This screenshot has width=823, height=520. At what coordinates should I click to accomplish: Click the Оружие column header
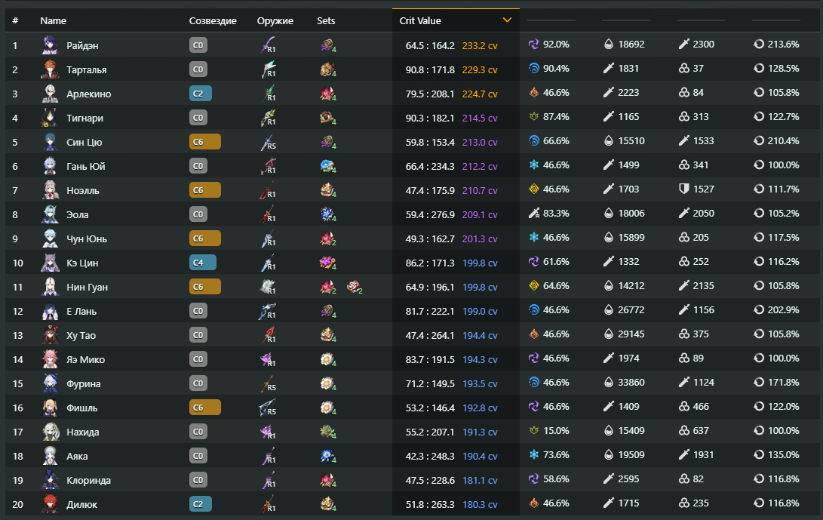coord(275,21)
